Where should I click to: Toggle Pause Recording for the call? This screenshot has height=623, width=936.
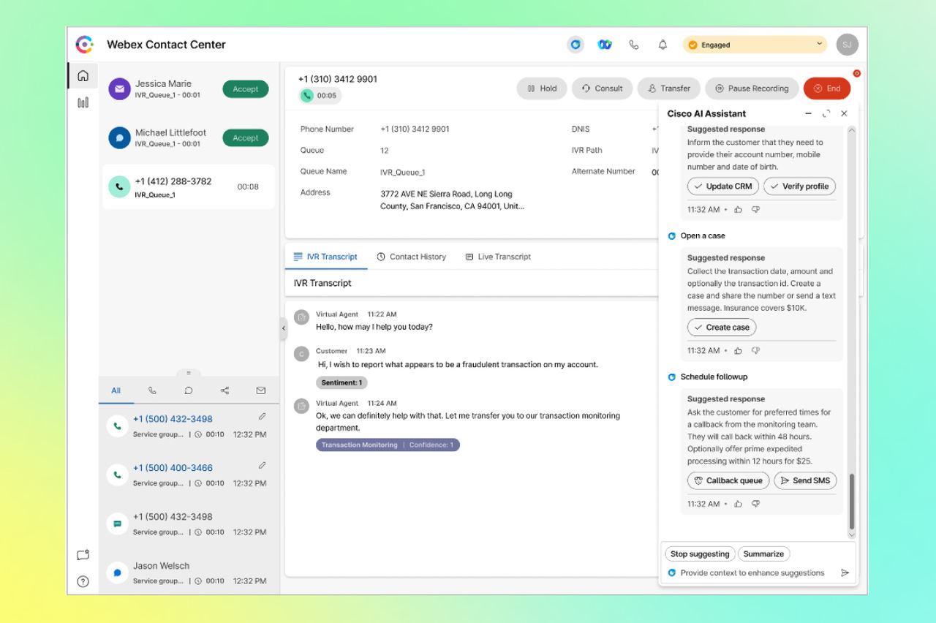(751, 88)
